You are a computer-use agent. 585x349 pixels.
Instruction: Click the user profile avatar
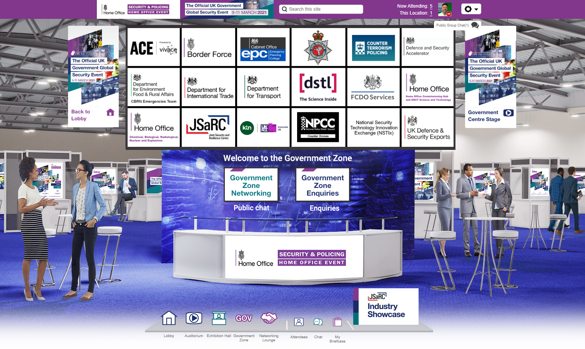click(445, 9)
